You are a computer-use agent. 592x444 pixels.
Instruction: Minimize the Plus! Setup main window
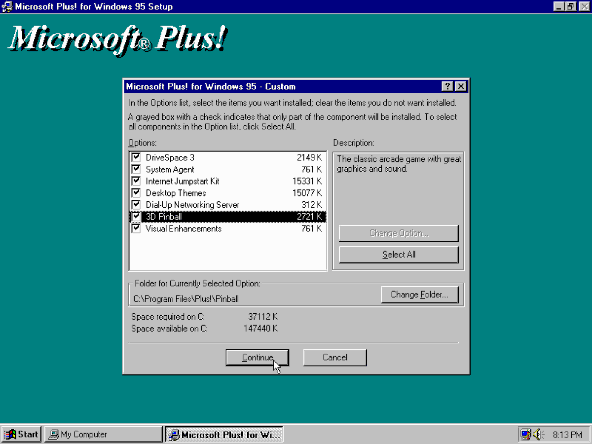click(558, 7)
